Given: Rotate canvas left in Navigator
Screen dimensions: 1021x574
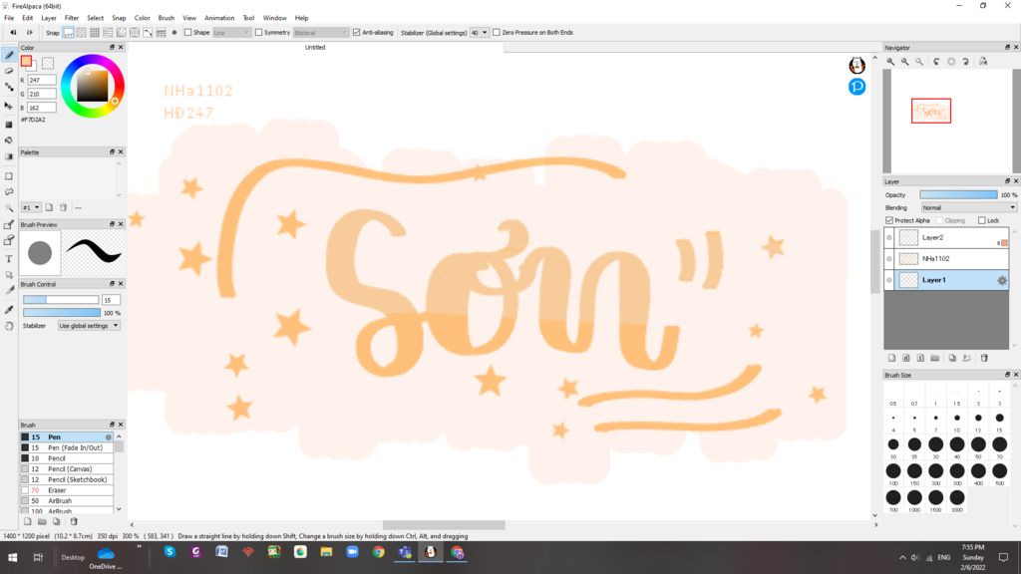Looking at the screenshot, I should (x=936, y=61).
